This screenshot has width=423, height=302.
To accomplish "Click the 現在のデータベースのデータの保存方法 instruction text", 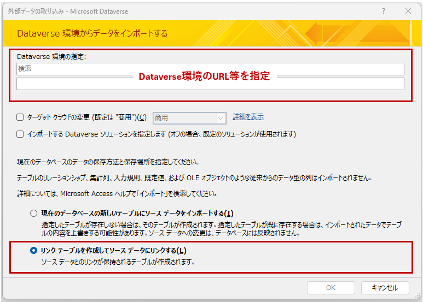I will tap(107, 162).
